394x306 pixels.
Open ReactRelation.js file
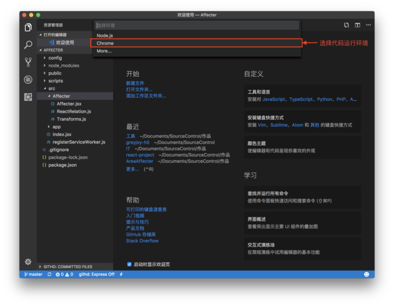(74, 111)
